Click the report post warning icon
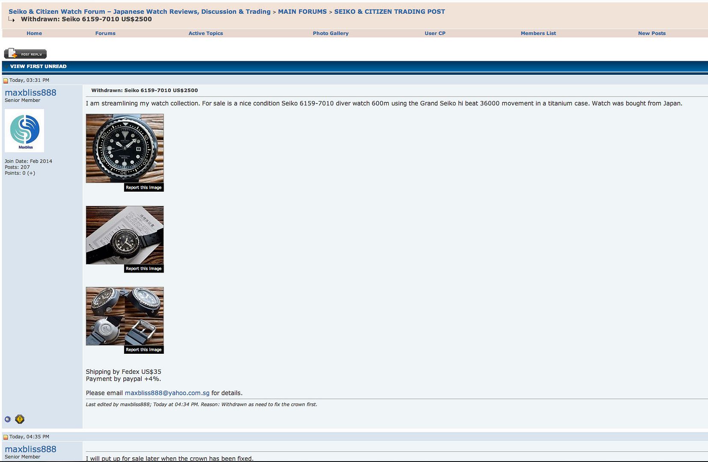Screen dimensions: 708x462 tap(20, 419)
